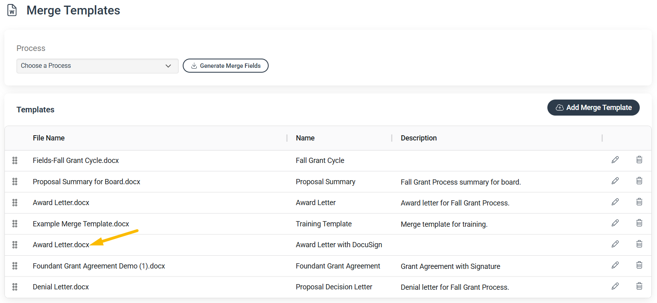Delete the Proposal Summary for Board template

pos(639,181)
